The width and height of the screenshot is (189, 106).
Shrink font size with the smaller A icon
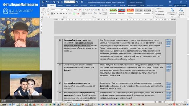(71, 10)
